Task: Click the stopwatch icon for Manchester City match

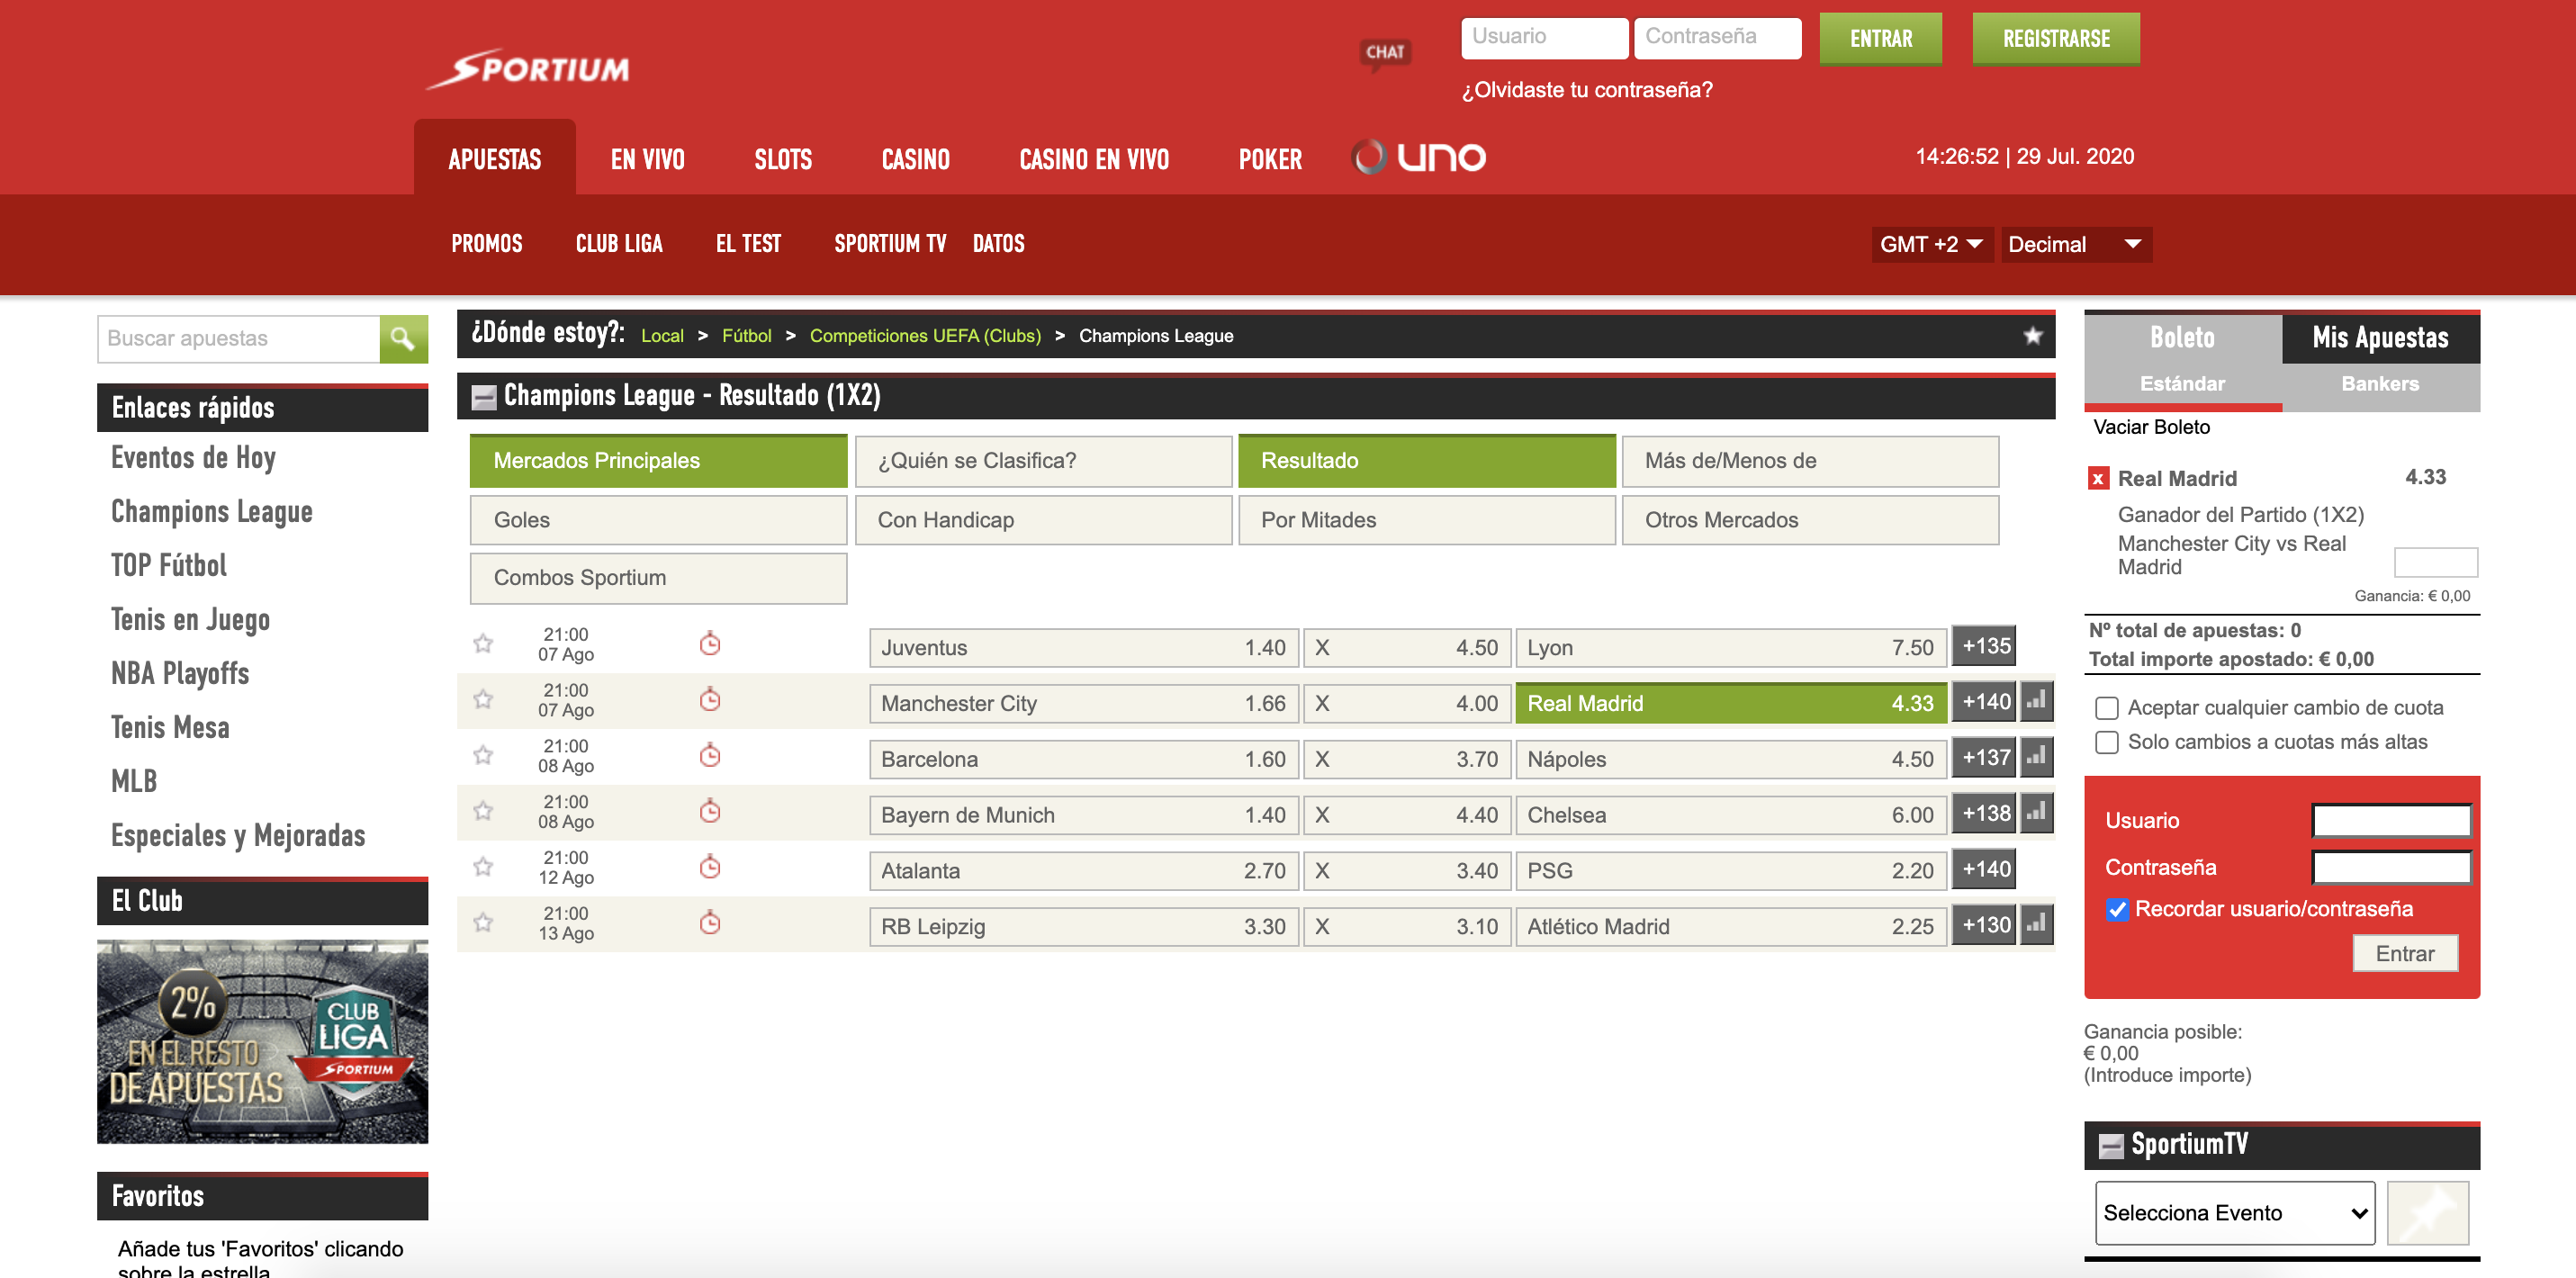Action: [x=710, y=700]
